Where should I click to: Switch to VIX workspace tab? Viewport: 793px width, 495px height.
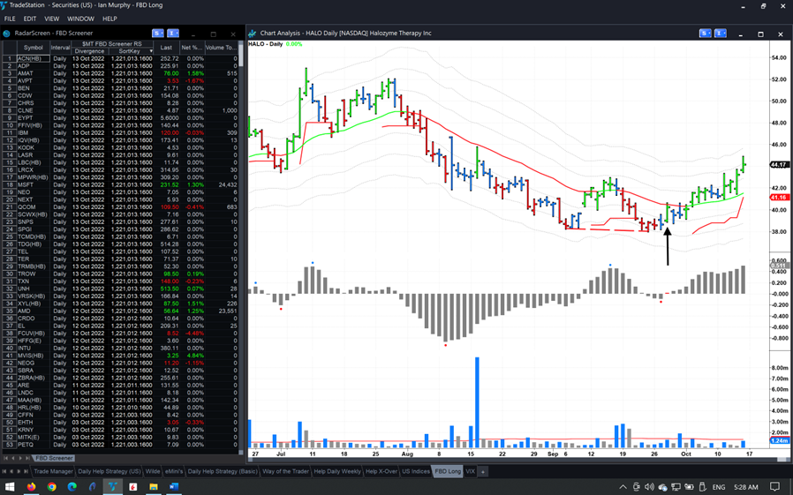tap(471, 471)
